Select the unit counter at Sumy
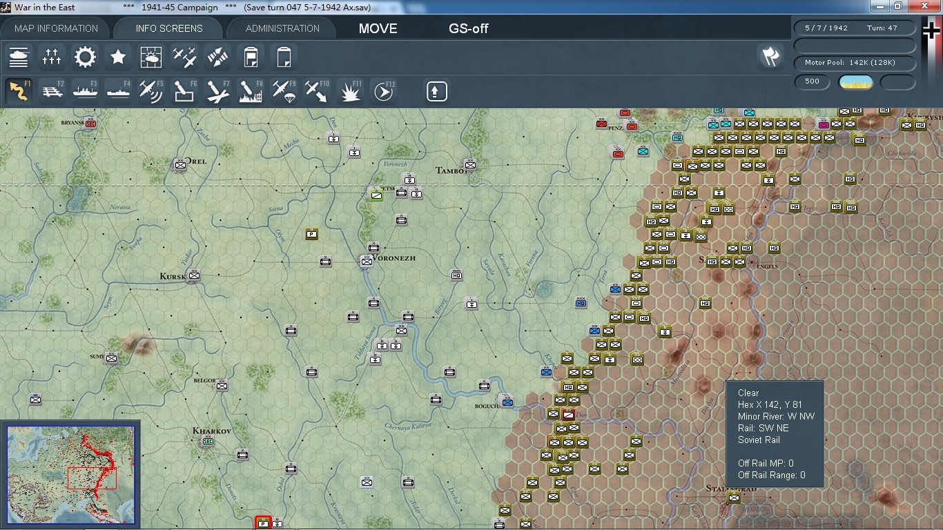 (x=111, y=358)
